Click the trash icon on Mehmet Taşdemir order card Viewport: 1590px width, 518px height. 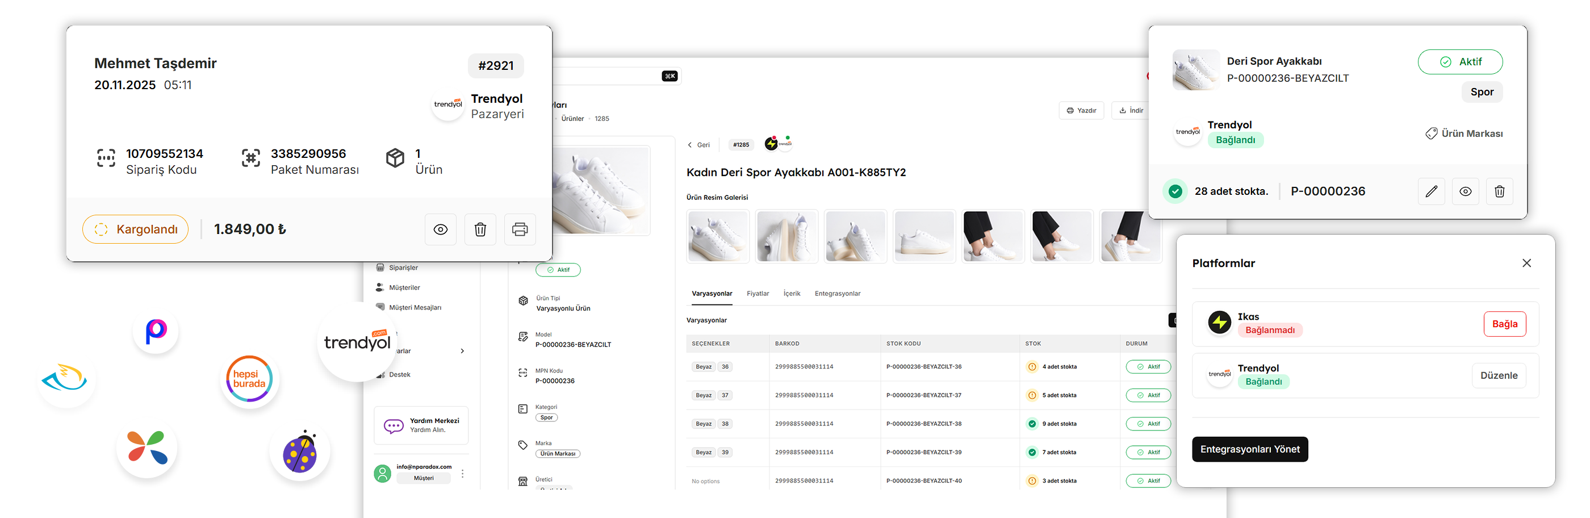480,229
